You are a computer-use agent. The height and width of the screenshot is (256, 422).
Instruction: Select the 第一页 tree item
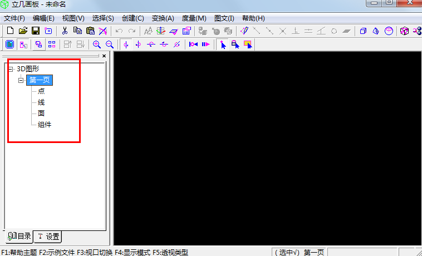point(40,80)
